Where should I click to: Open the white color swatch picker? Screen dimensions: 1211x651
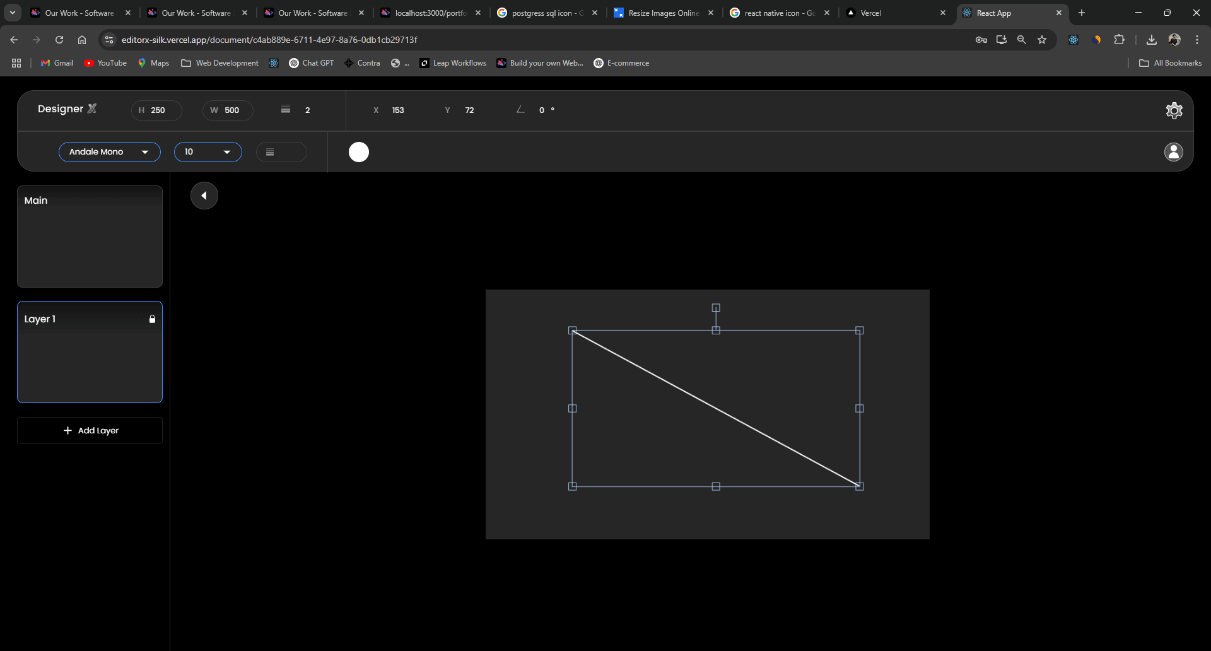[359, 152]
